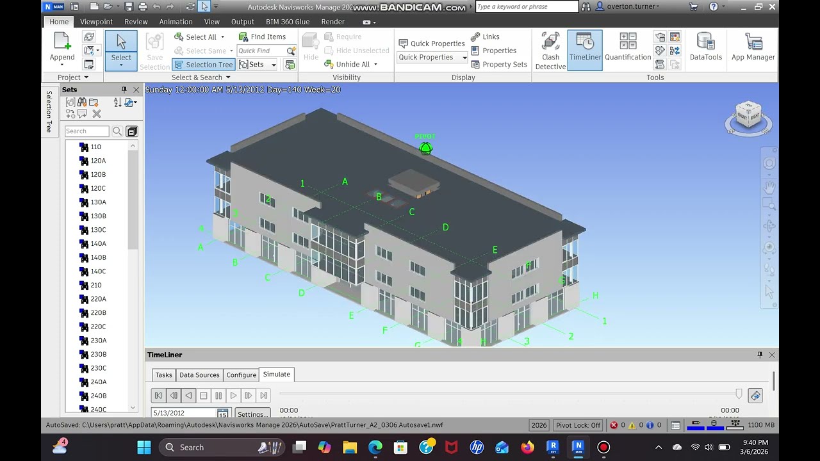Click the Bandicam record icon in taskbar
The image size is (820, 461).
[603, 447]
